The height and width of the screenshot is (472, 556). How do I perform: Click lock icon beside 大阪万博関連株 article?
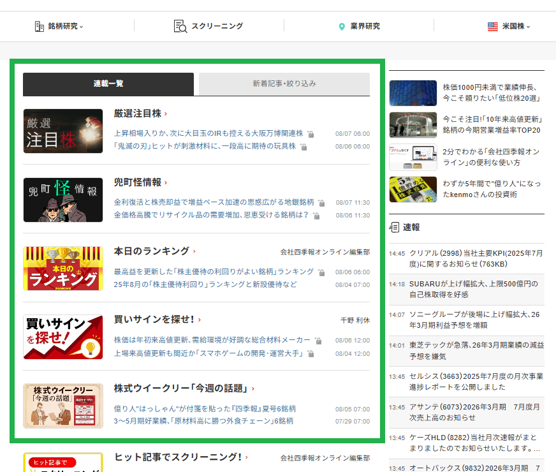coord(310,134)
